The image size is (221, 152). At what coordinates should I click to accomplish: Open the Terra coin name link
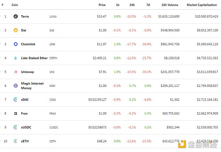pyautogui.click(x=25, y=17)
